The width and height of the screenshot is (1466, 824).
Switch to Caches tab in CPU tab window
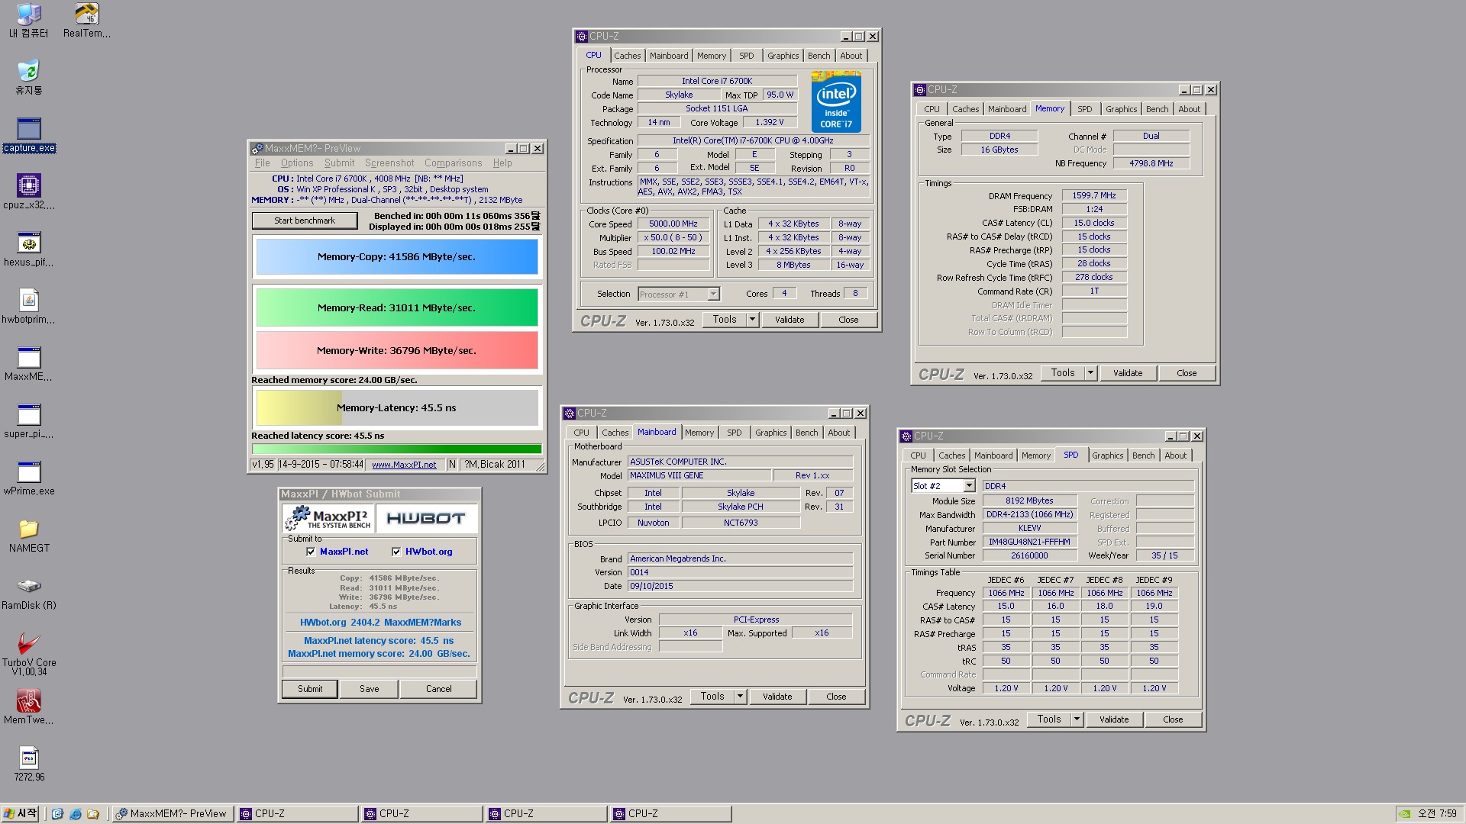628,56
